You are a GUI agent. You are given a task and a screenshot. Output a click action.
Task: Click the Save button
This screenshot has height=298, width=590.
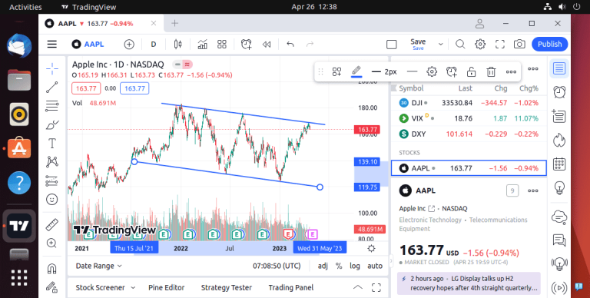tap(418, 44)
